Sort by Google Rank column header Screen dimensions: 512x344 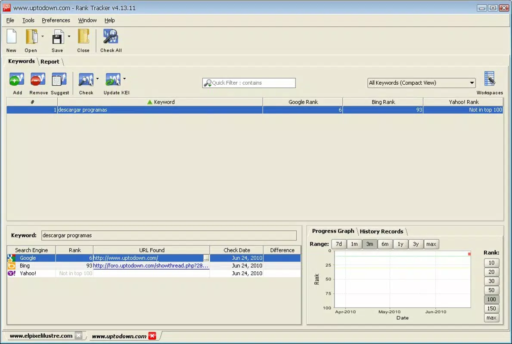(303, 102)
